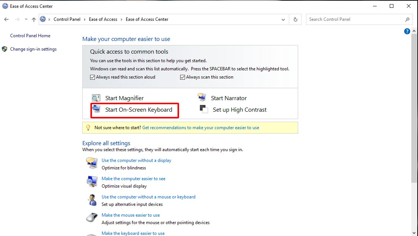Expand the chevron before Control Panel in the breadcrumb
418x236 pixels.
(49, 19)
